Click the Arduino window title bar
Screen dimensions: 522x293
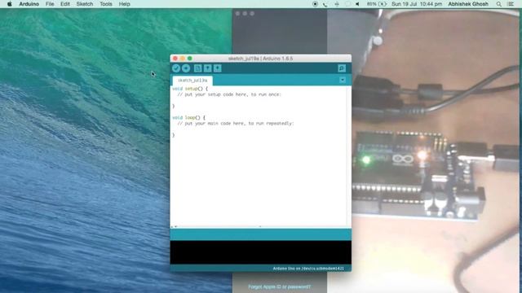coord(261,59)
